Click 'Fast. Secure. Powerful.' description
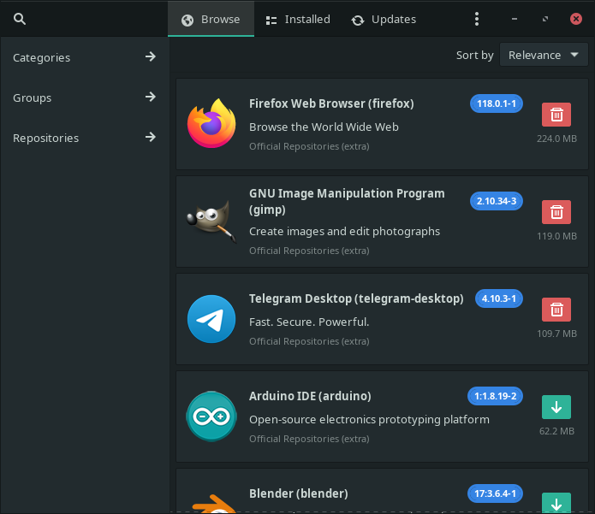Viewport: 595px width, 514px height. (309, 322)
